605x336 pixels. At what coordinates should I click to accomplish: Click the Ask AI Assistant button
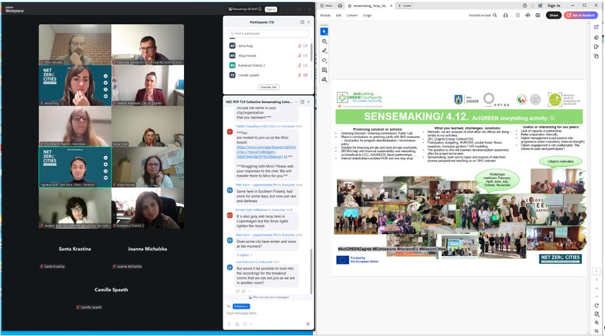581,15
